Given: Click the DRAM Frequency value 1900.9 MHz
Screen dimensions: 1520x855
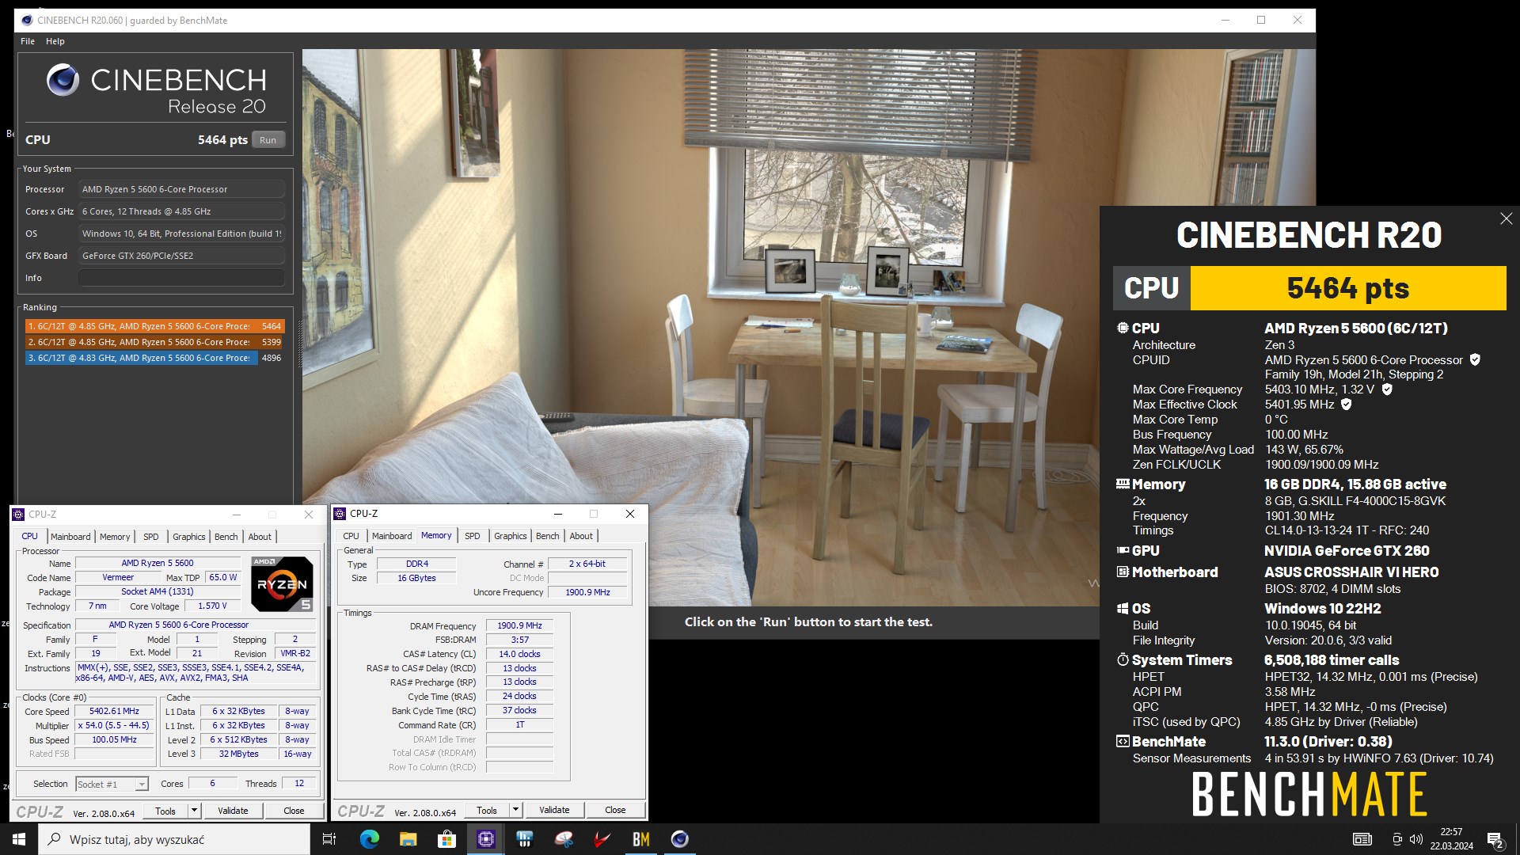Looking at the screenshot, I should [x=519, y=625].
